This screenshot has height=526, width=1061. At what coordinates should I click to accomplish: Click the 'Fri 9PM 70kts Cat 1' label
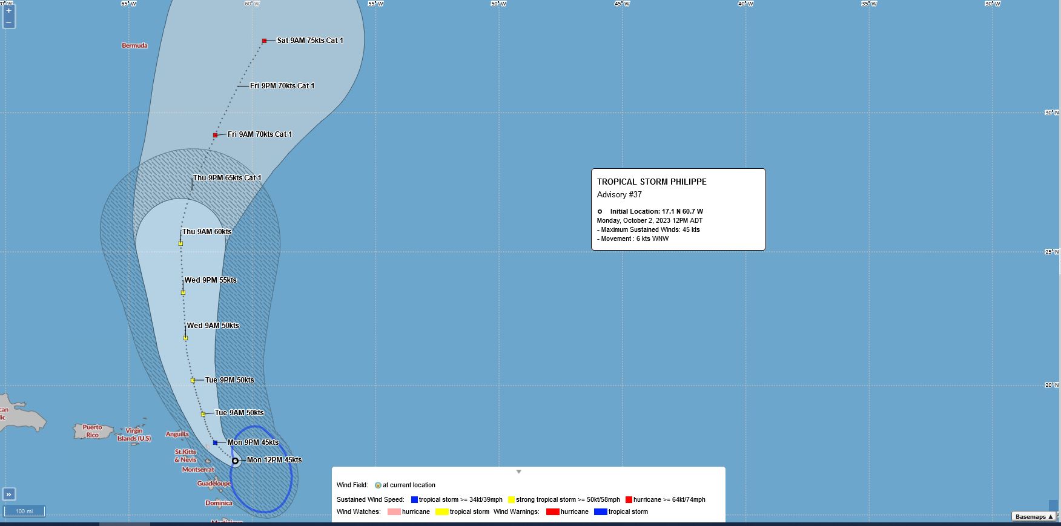(282, 86)
